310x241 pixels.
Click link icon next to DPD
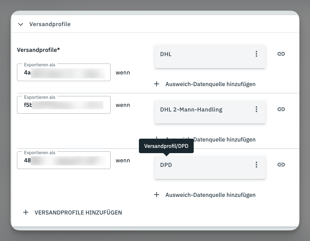click(x=281, y=165)
